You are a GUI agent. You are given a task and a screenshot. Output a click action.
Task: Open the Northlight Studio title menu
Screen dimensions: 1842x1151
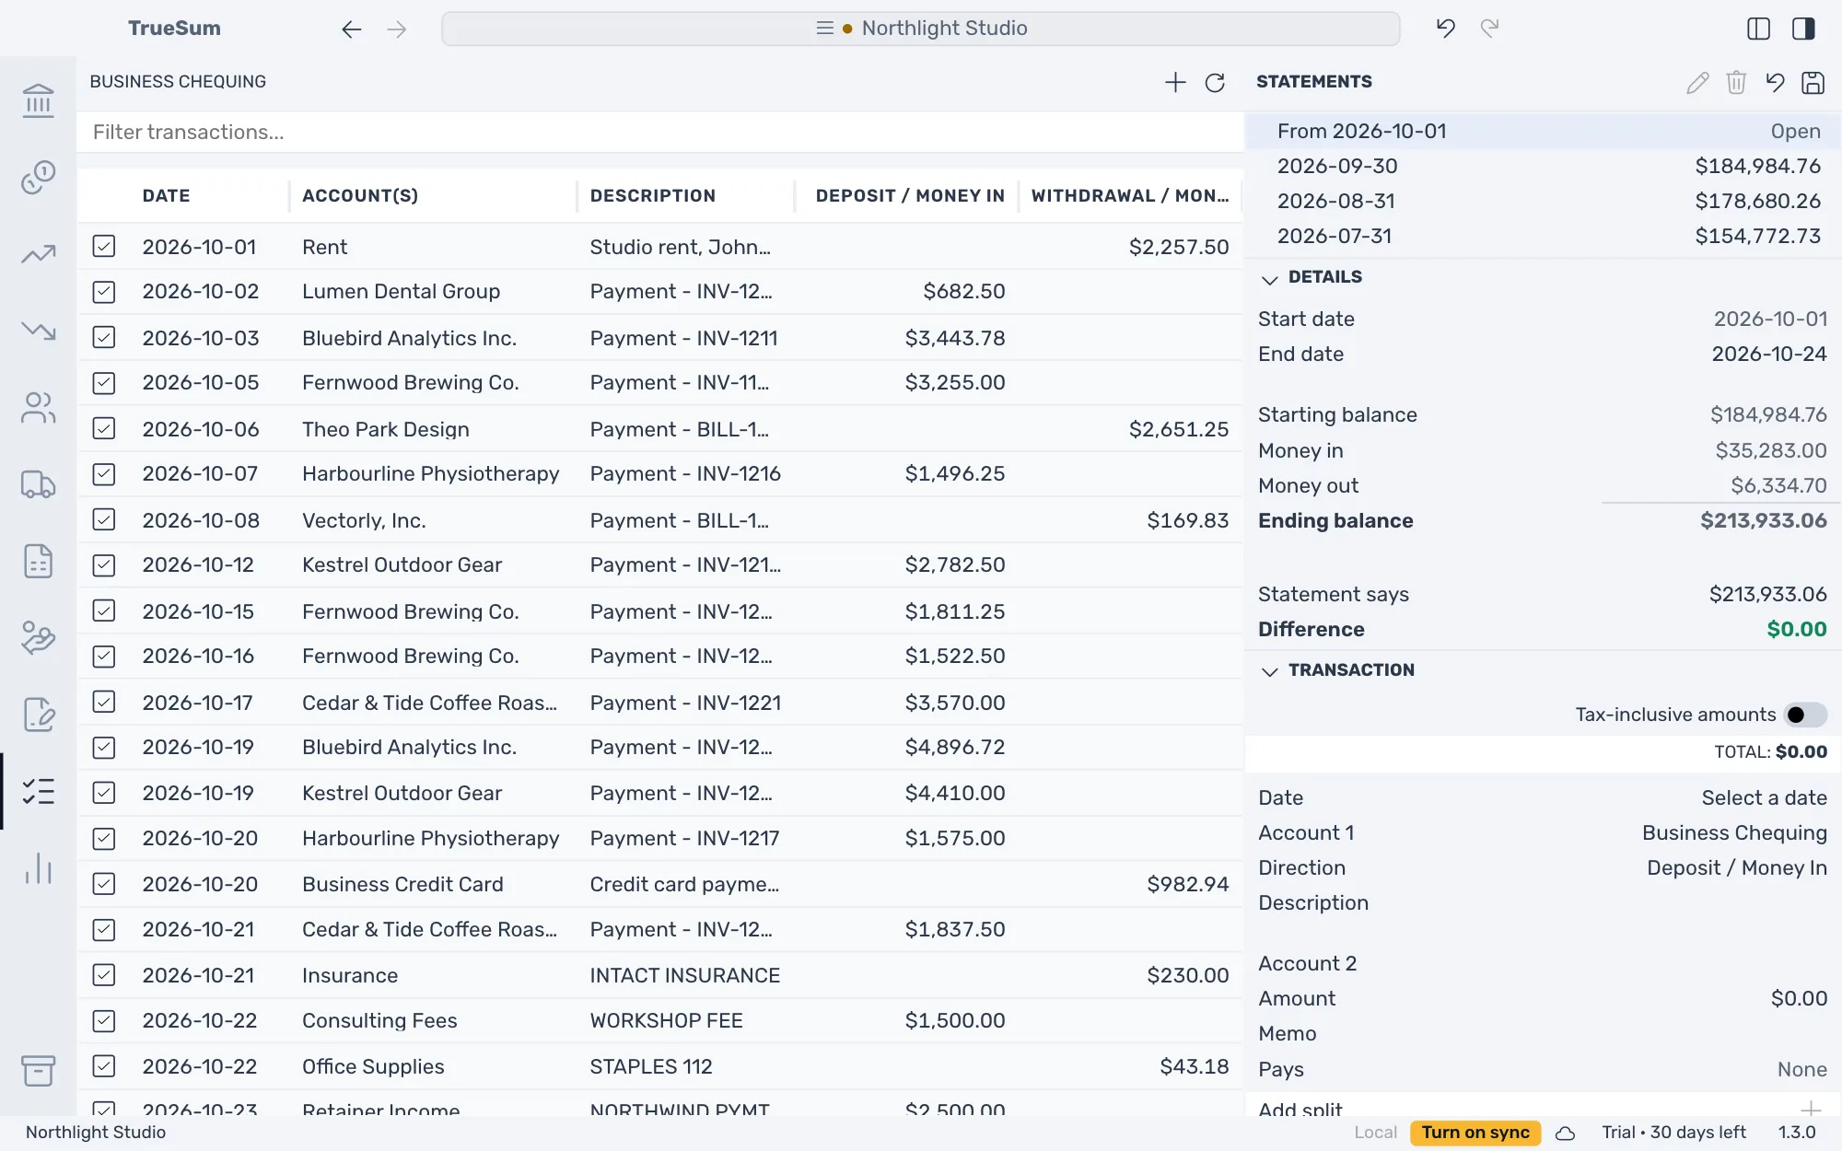921,29
